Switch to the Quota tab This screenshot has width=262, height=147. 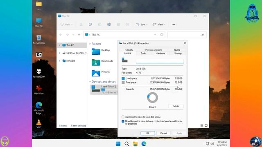pos(177,50)
